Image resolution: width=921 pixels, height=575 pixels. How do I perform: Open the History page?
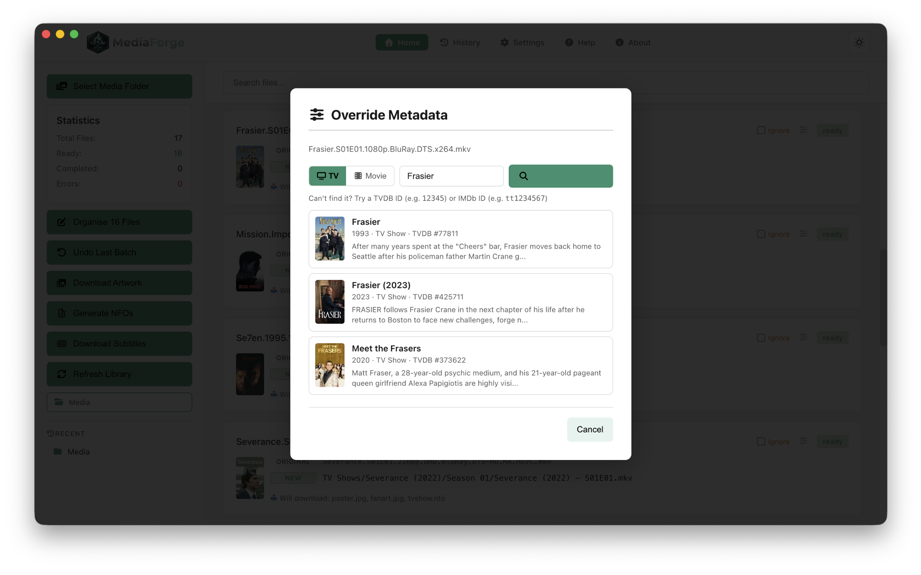point(460,42)
